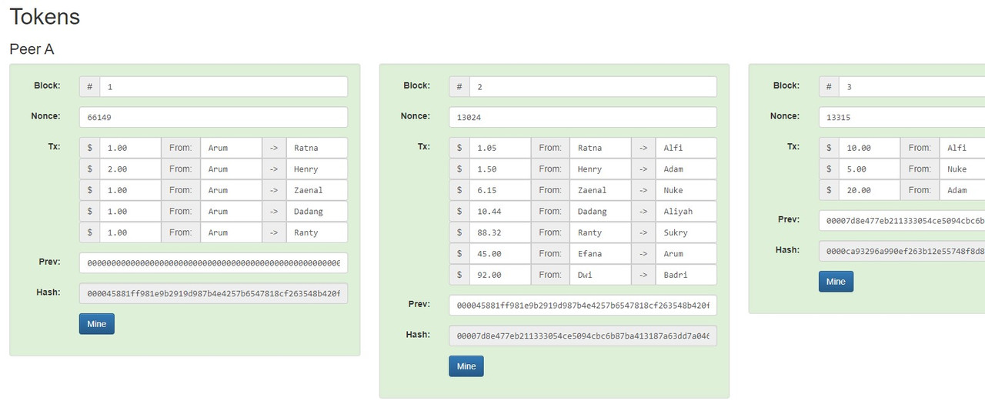The height and width of the screenshot is (411, 985).
Task: Select recipient field Henry in block 1
Action: (317, 169)
